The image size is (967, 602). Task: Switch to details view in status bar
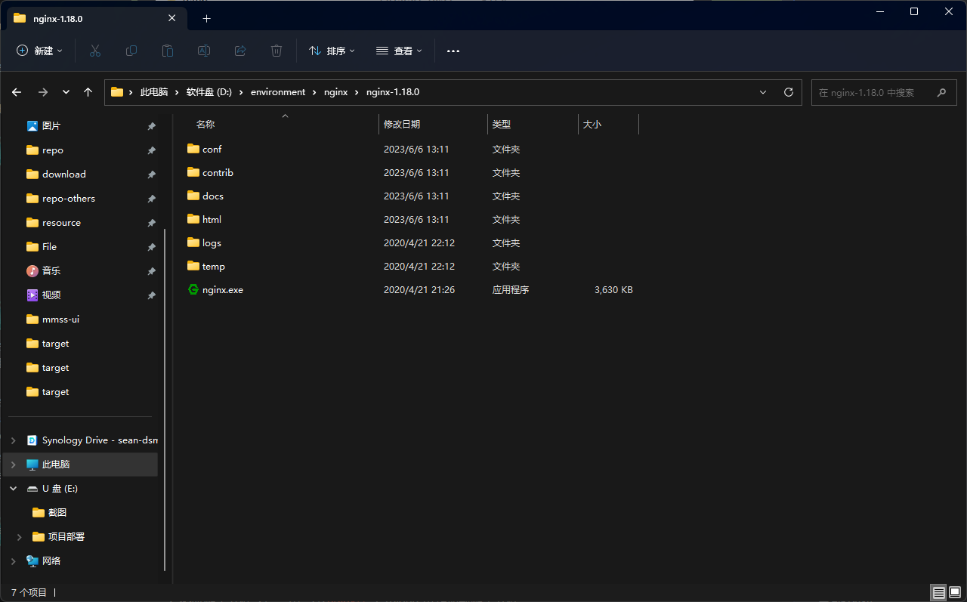click(938, 592)
